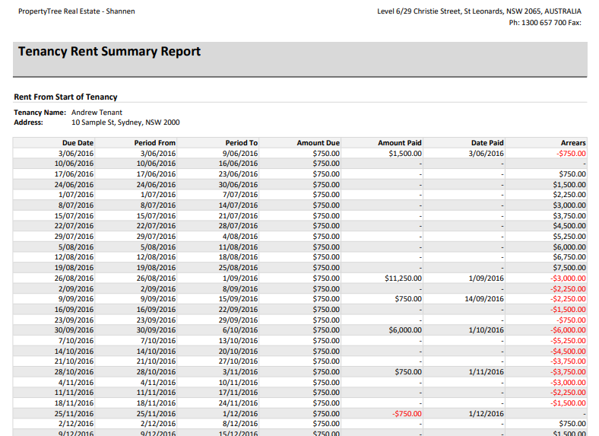Click the arrears value $7,500.00

point(569,267)
